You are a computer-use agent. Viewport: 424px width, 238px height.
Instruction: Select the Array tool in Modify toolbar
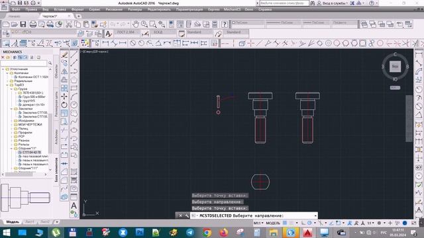(x=64, y=88)
